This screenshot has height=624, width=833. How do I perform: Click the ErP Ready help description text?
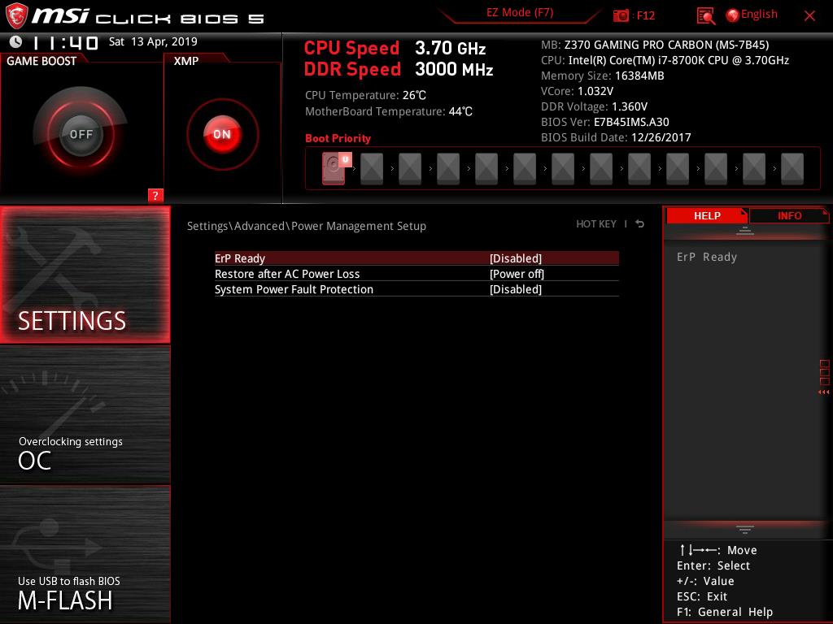(707, 257)
